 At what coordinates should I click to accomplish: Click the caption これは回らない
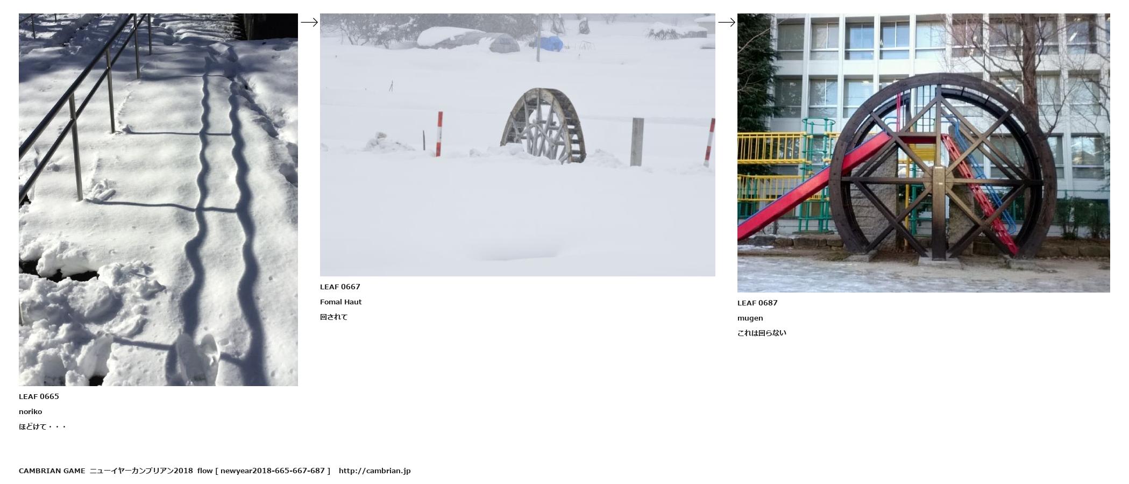(762, 333)
